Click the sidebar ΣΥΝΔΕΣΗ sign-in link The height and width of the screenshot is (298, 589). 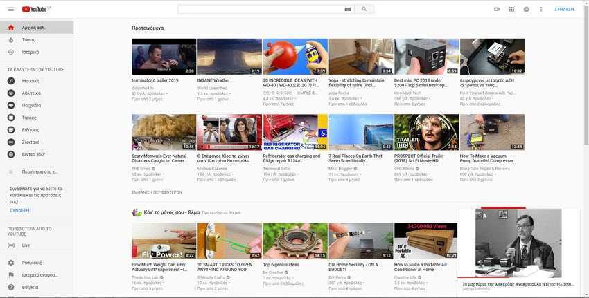pos(19,210)
